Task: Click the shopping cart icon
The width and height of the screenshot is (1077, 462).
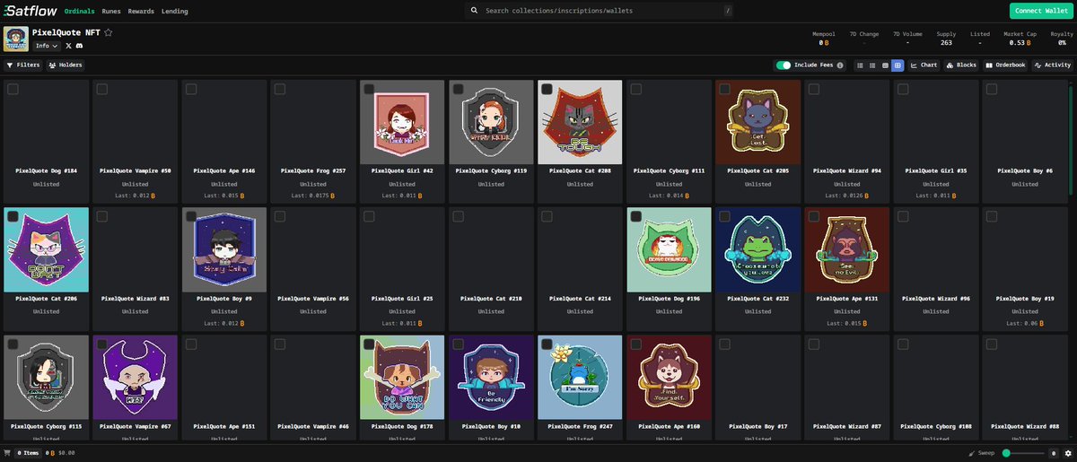Action: click(8, 453)
